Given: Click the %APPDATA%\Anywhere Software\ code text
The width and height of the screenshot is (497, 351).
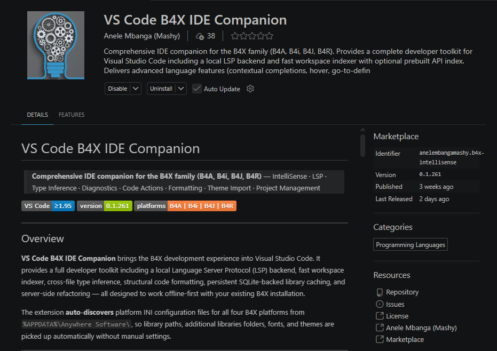Looking at the screenshot, I should 76,324.
